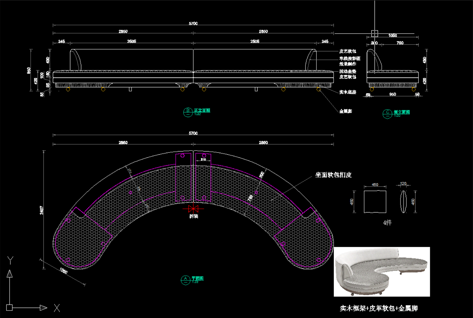Click the sofa render photo

(382, 272)
